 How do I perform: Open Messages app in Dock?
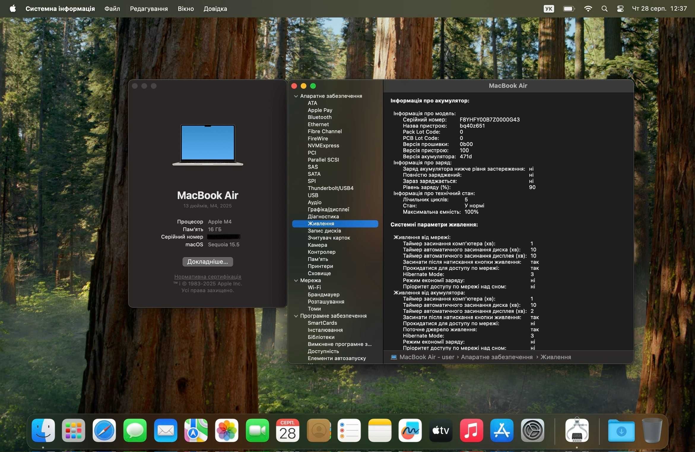pos(135,430)
